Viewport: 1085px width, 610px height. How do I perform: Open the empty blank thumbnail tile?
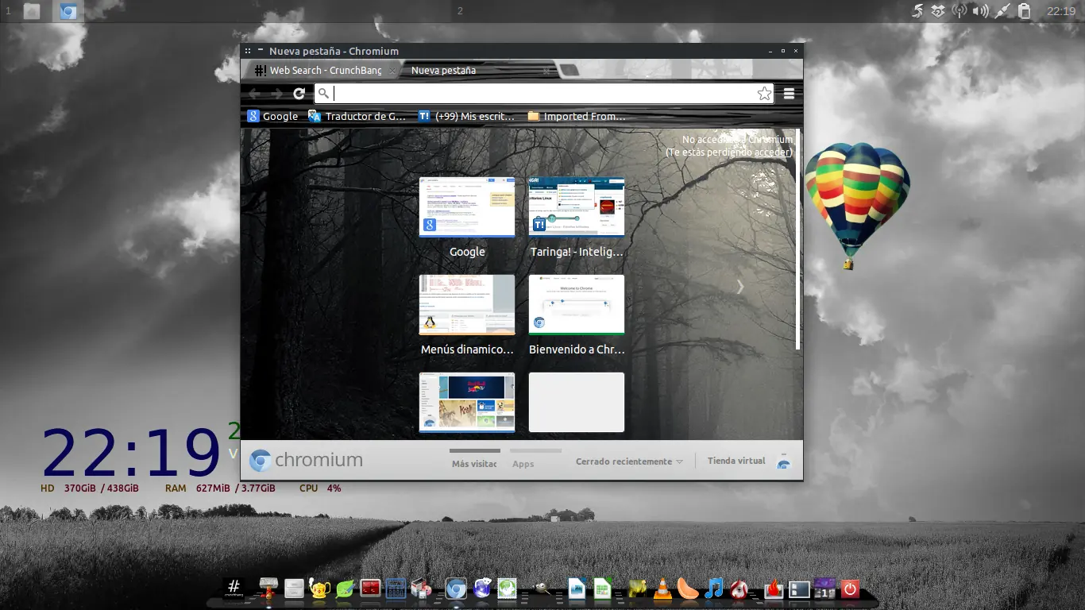pos(577,403)
